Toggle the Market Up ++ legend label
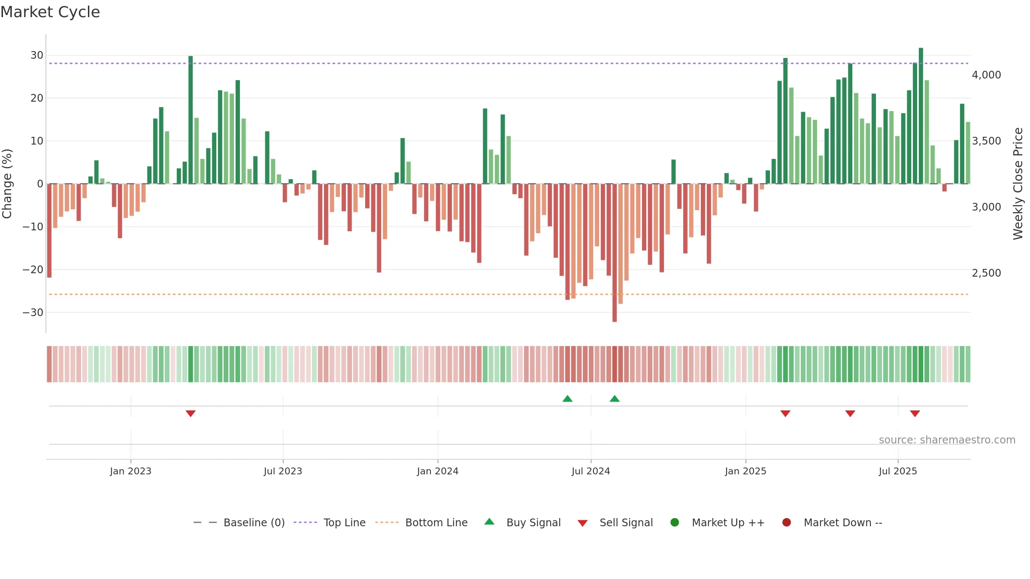 [728, 522]
